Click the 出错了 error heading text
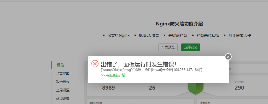Screen dimensions: 268x104 pos(139,64)
